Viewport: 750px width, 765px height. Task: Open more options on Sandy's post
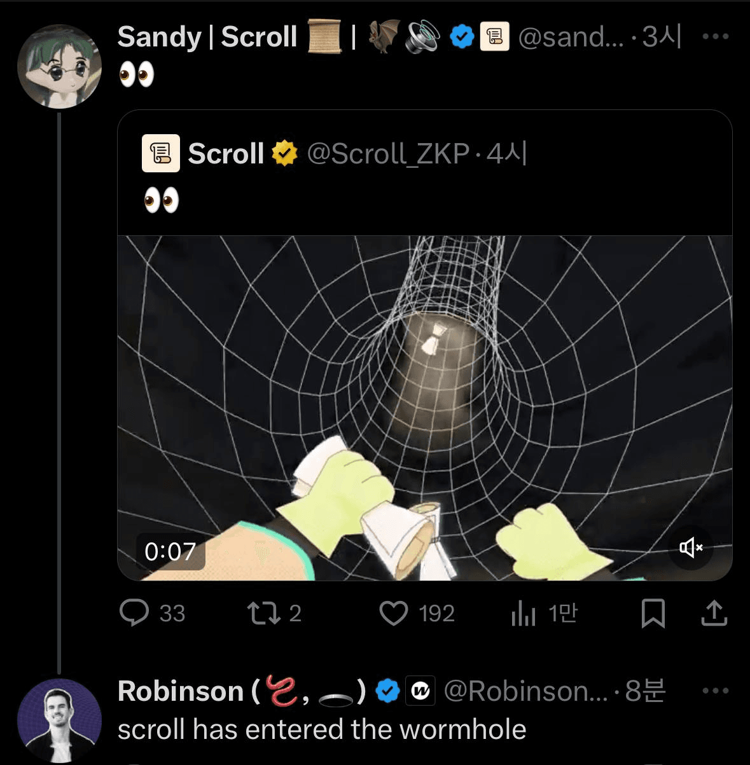(715, 37)
